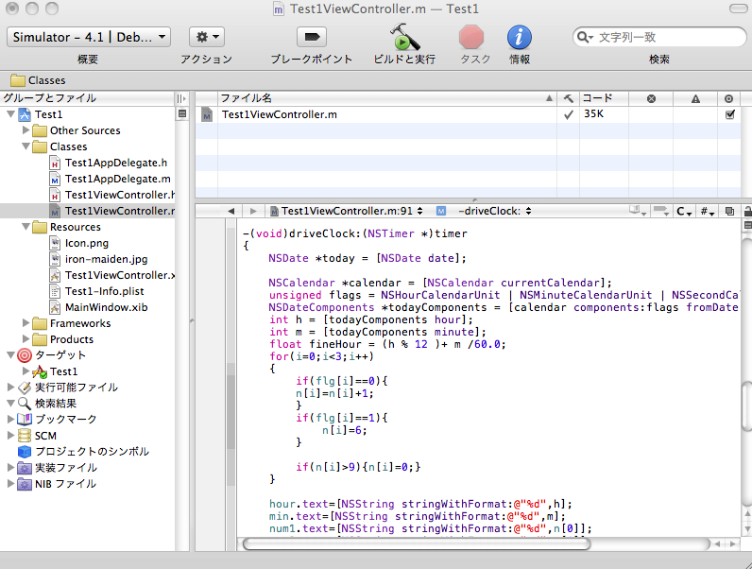Expand the 実行可能ファイル group
This screenshot has height=569, width=752.
click(10, 387)
